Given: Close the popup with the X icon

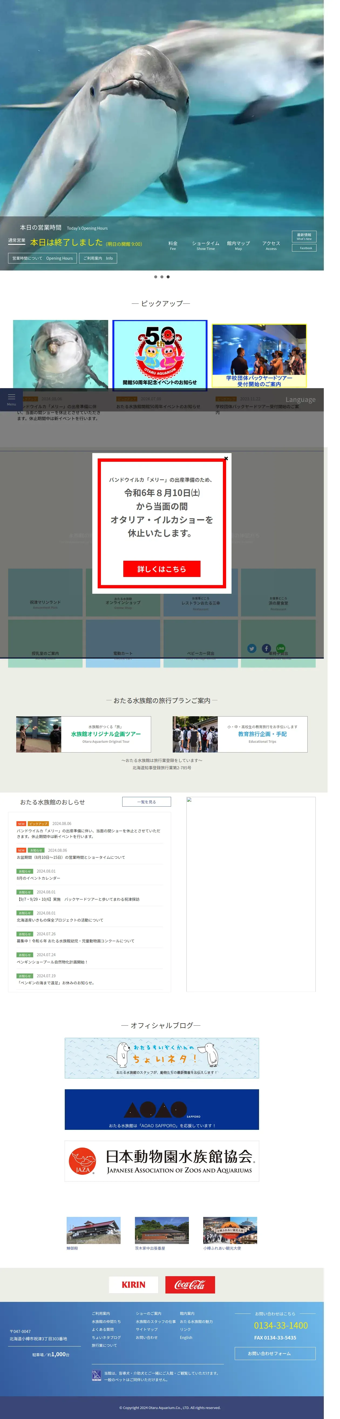Looking at the screenshot, I should 226,458.
